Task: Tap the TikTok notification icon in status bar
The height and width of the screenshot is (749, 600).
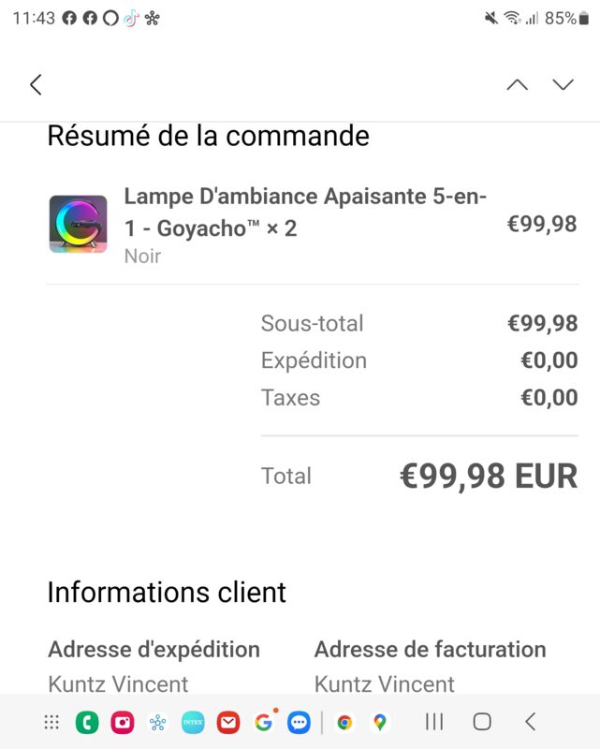Action: 131,19
